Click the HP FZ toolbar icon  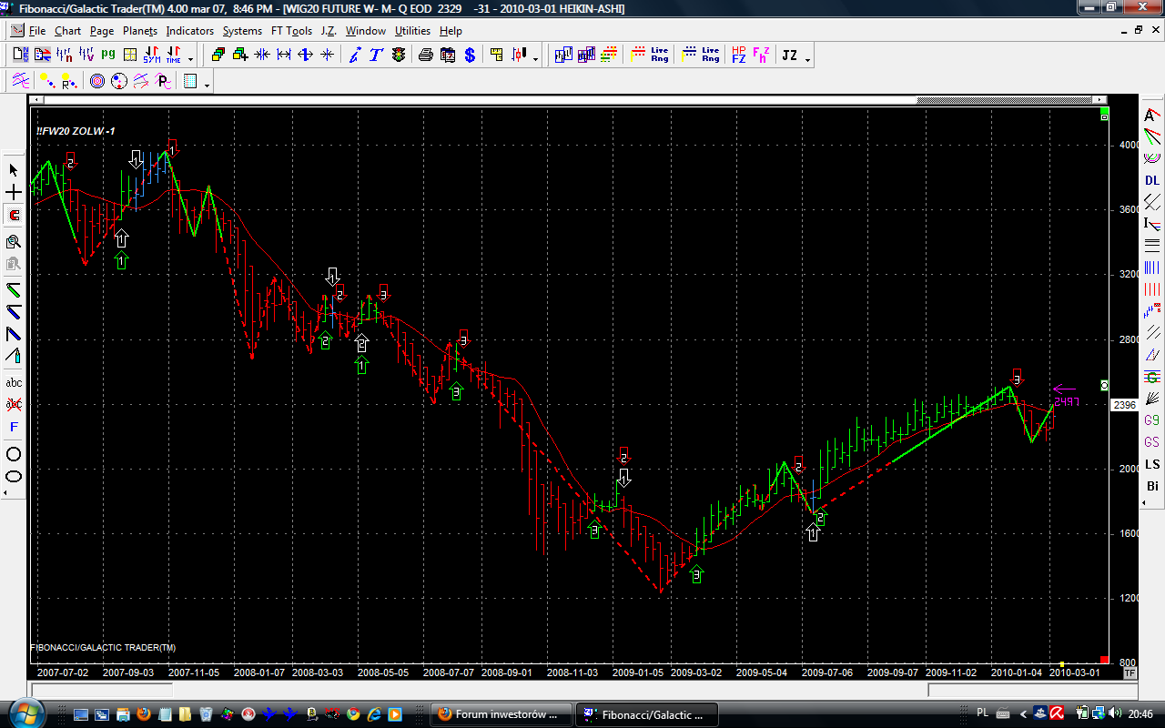tap(738, 56)
